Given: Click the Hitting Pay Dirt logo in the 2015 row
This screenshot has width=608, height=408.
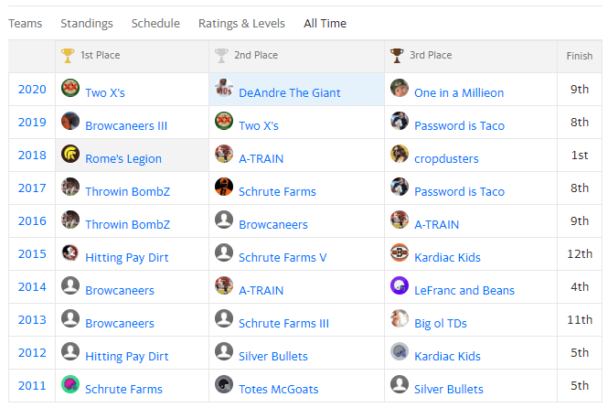Looking at the screenshot, I should (69, 253).
